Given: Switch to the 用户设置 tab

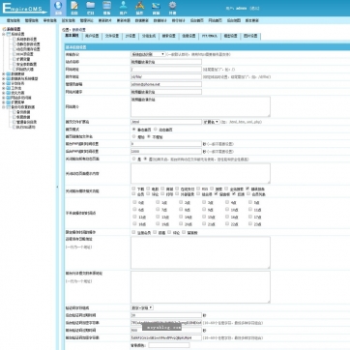Looking at the screenshot, I should point(92,36).
